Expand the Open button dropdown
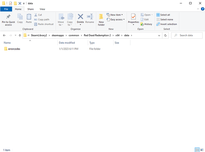Screen dimensions: 205x152 152,15
